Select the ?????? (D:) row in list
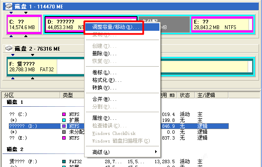Image resolution: width=262 pixels, height=167 pixels. tap(119, 126)
